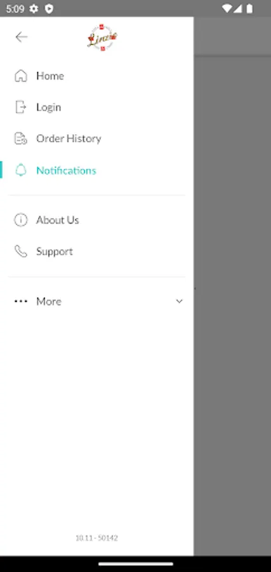Expand the More section chevron

179,301
